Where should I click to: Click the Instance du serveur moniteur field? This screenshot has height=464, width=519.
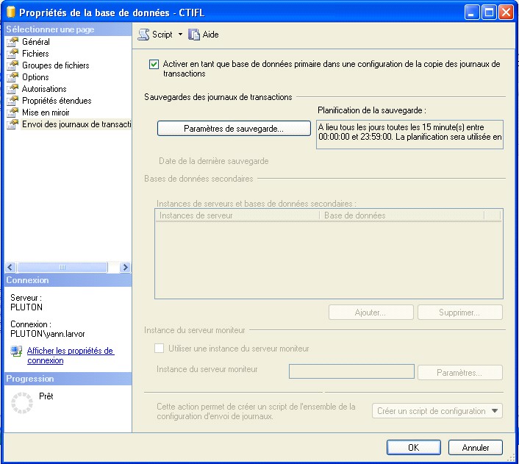[351, 372]
